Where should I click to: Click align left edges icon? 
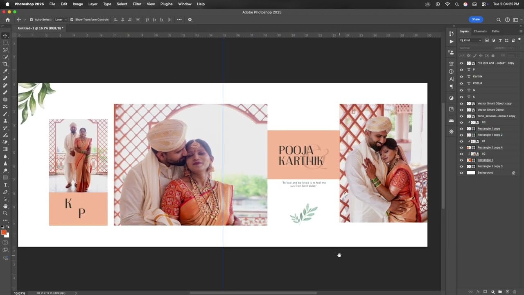pyautogui.click(x=115, y=20)
